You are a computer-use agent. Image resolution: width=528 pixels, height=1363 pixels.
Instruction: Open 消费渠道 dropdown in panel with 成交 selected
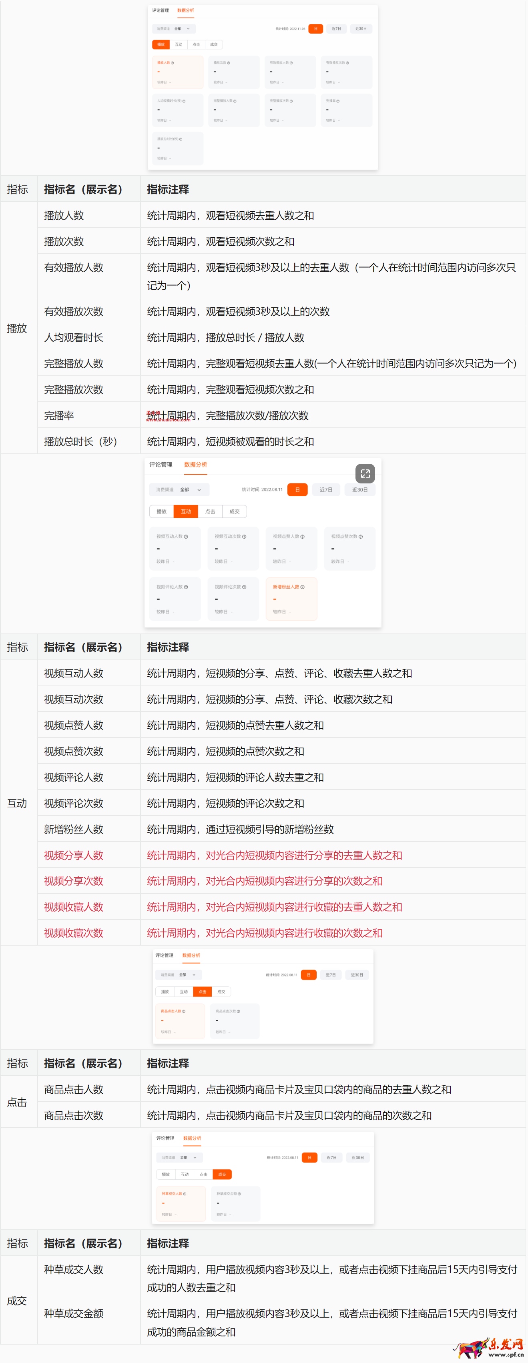click(179, 1157)
